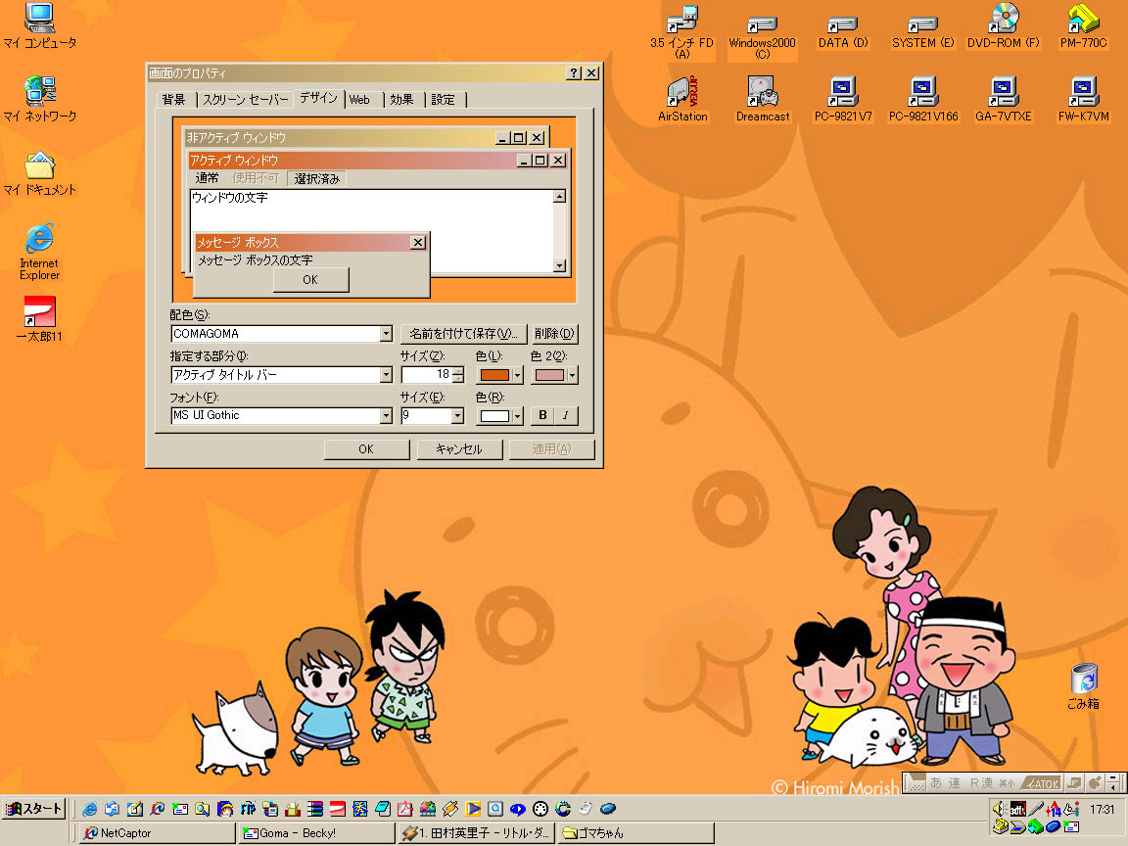Expand the フォント MS UI Gothic dropdown
Image resolution: width=1128 pixels, height=846 pixels.
[386, 416]
